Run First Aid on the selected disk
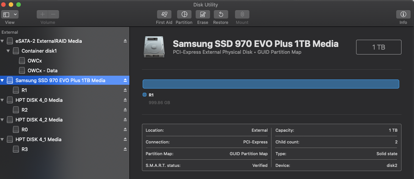The image size is (414, 179). [x=164, y=14]
